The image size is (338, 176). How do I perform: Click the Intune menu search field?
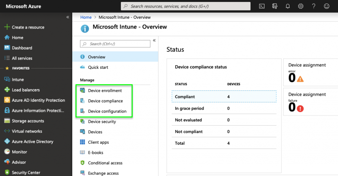point(115,44)
